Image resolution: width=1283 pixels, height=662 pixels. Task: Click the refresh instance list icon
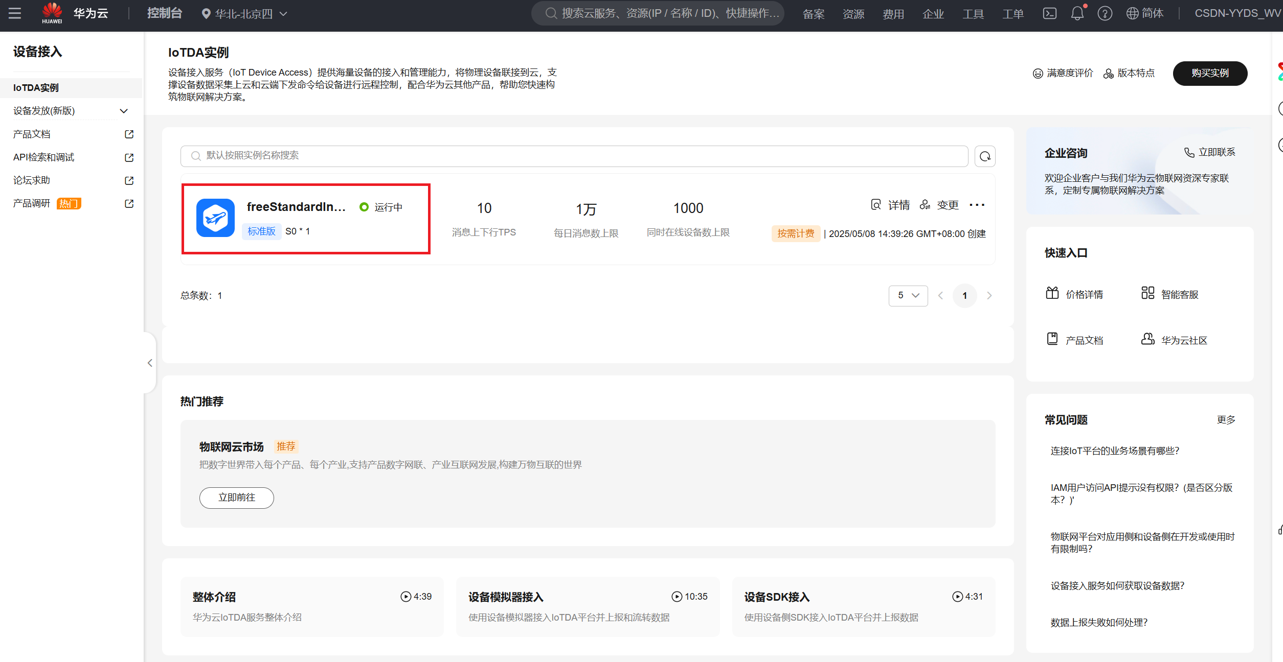(x=985, y=156)
